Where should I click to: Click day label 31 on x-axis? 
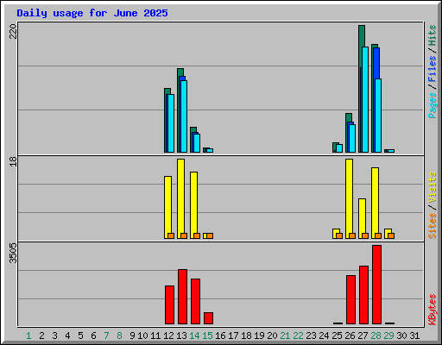(x=414, y=336)
